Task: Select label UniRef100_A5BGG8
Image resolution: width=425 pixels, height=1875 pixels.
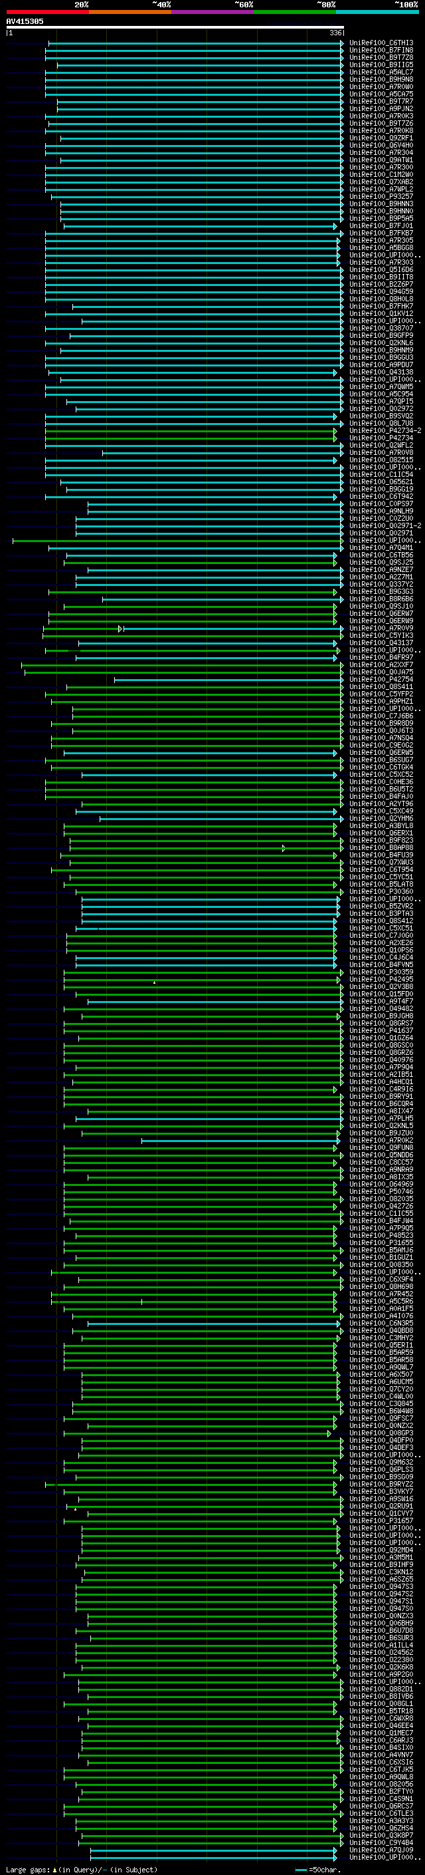Action: click(381, 247)
